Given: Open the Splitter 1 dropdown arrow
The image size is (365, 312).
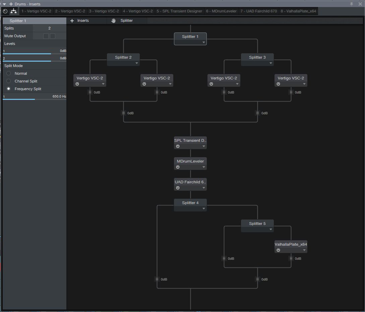Looking at the screenshot, I should pos(204,42).
